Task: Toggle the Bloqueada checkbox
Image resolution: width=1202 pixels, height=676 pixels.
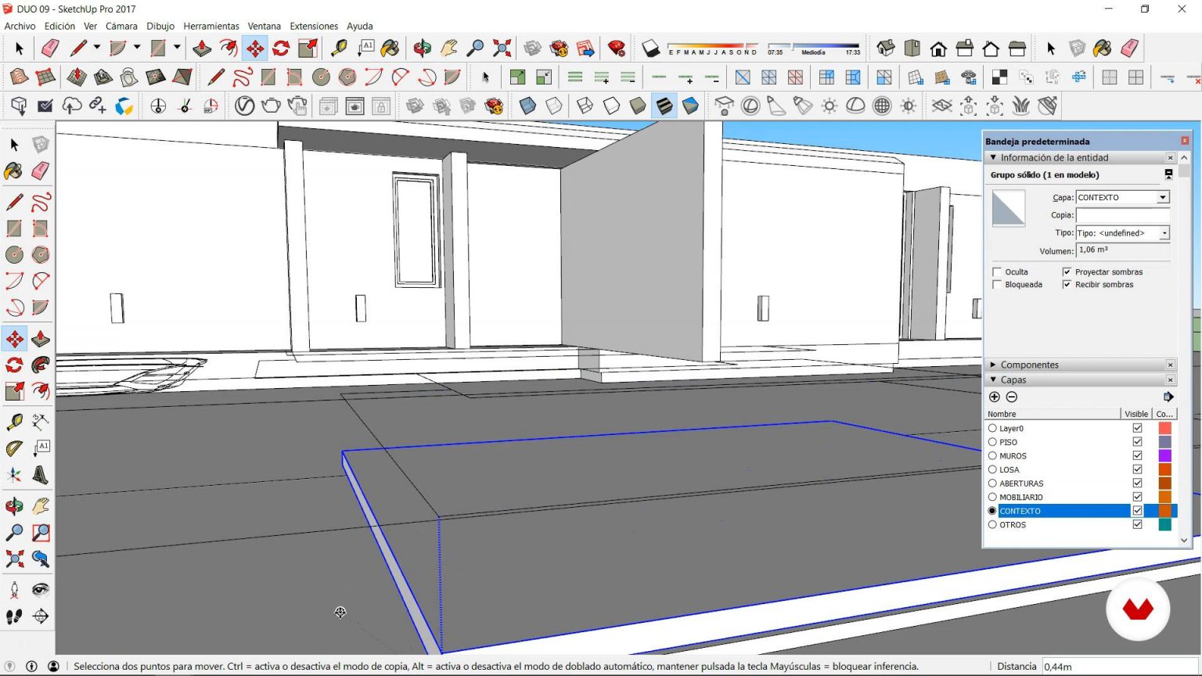Action: pyautogui.click(x=997, y=285)
